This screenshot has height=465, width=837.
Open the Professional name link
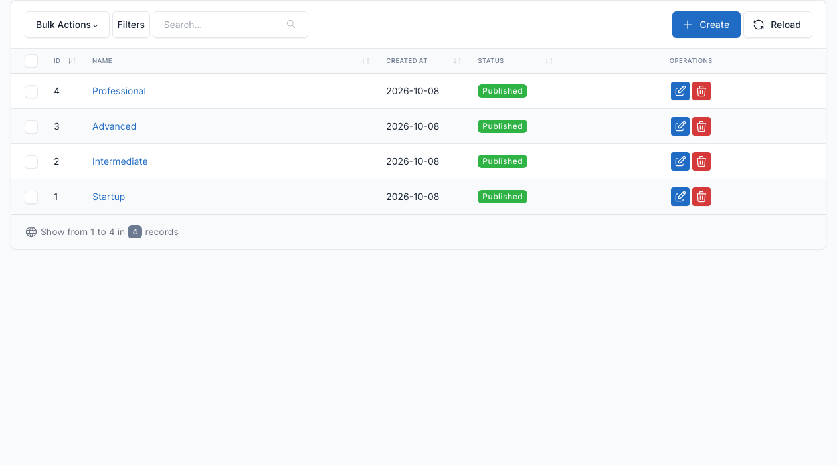click(119, 91)
